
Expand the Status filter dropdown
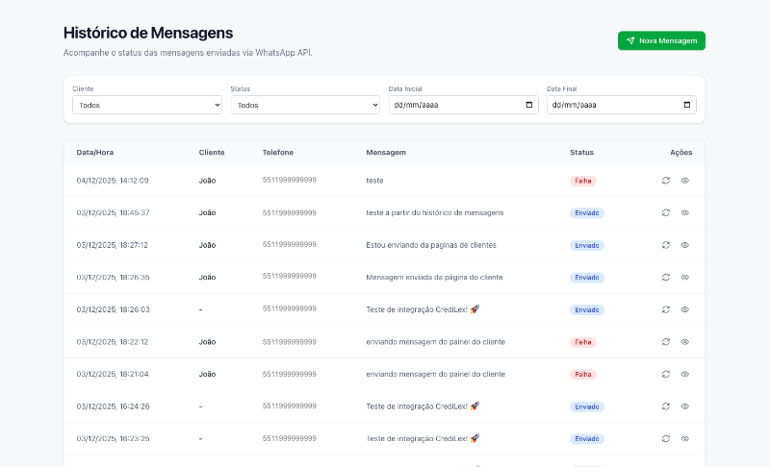coord(305,105)
